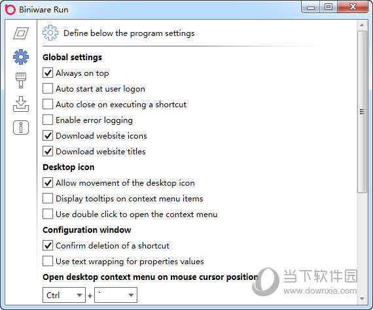
Task: Click the gear icon beside the settings header
Action: pos(50,33)
